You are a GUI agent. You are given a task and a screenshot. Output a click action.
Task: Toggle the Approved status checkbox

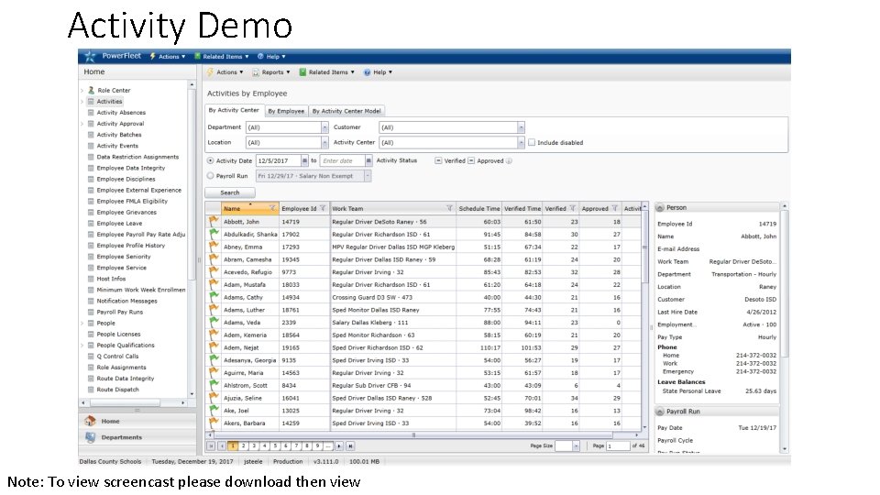[x=471, y=161]
